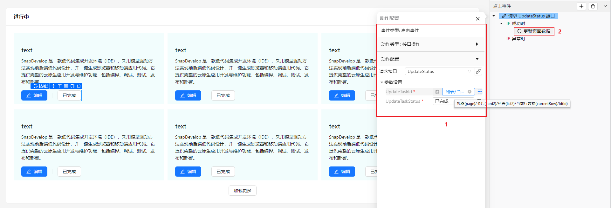The height and width of the screenshot is (208, 611).
Task: Click the UpdateTaskStatus parameter label
Action: 403,101
